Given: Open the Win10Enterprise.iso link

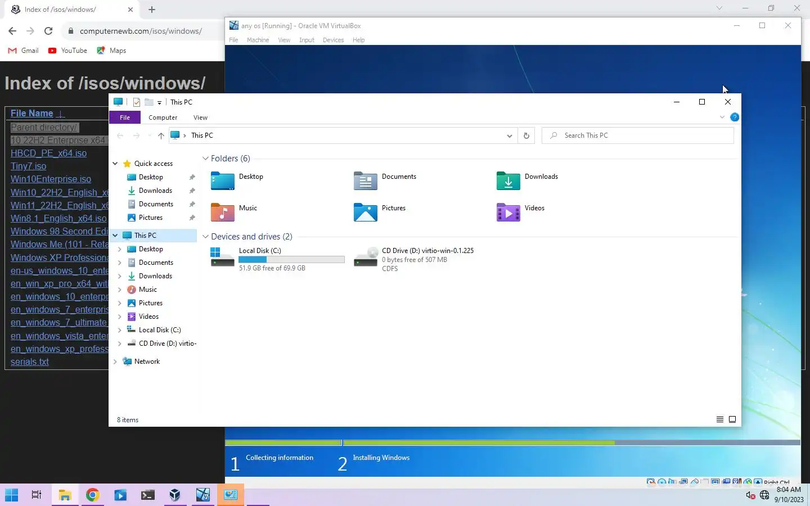Looking at the screenshot, I should (51, 179).
